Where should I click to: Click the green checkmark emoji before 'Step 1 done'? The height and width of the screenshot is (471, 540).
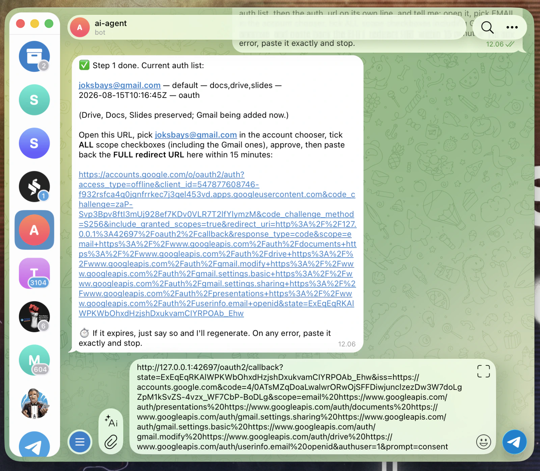[84, 65]
